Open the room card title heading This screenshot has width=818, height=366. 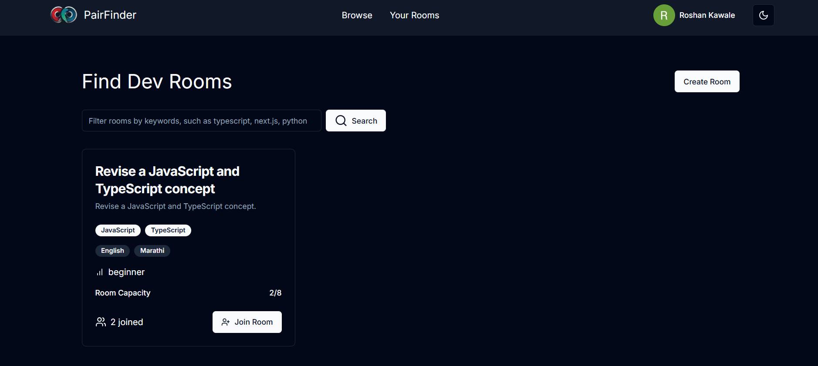[x=167, y=180]
